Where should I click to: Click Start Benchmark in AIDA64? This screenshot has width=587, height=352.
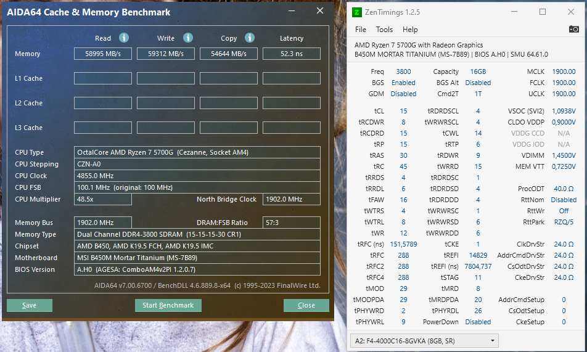point(168,305)
